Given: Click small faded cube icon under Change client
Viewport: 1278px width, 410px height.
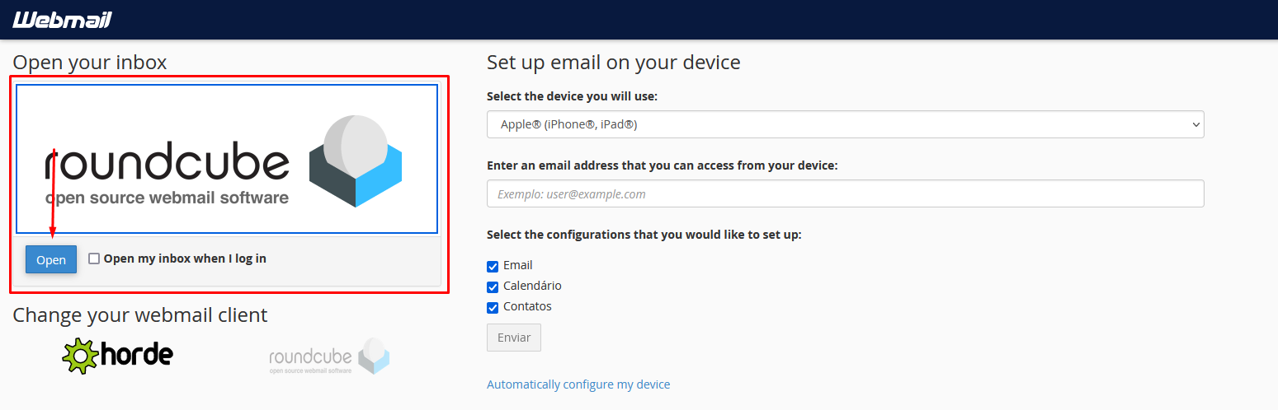Looking at the screenshot, I should tap(374, 356).
